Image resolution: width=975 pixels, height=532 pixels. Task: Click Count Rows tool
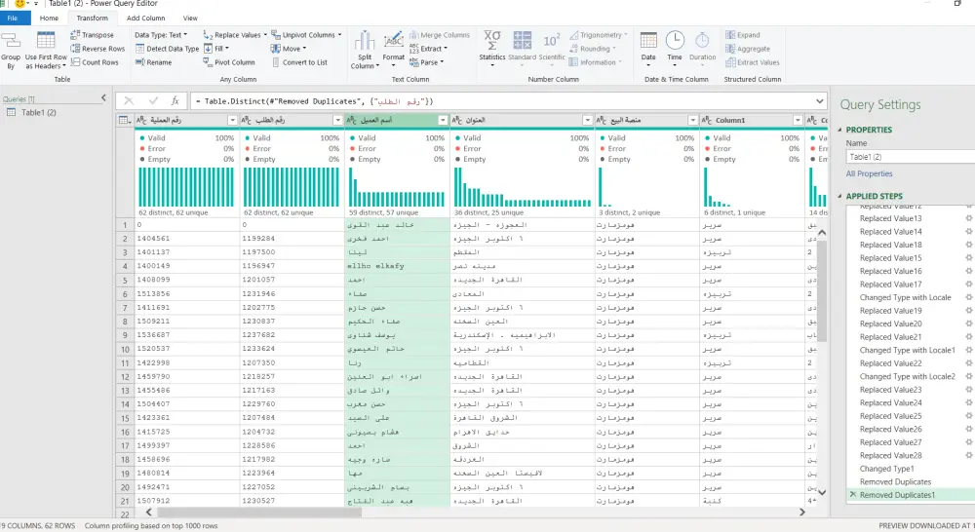95,62
